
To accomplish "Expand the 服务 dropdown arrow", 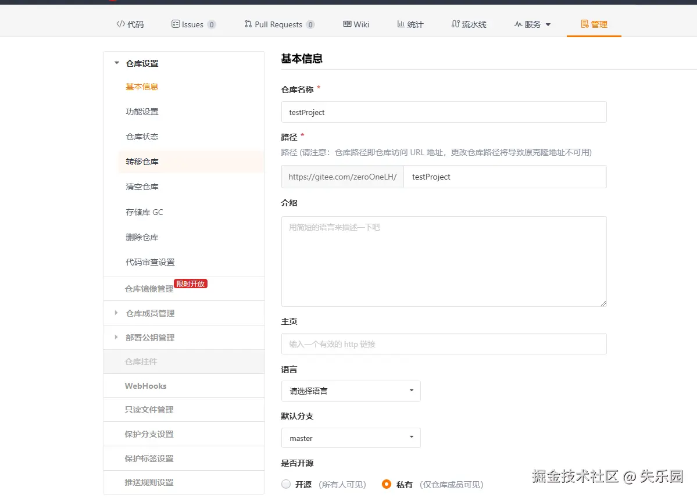I will tap(548, 25).
